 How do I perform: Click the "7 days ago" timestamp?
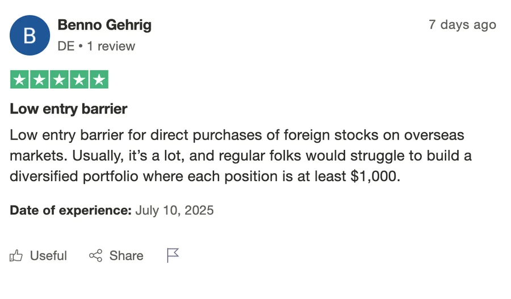(462, 25)
